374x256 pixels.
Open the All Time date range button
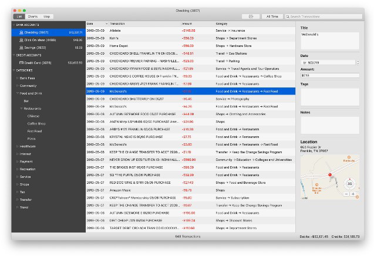[x=273, y=16]
